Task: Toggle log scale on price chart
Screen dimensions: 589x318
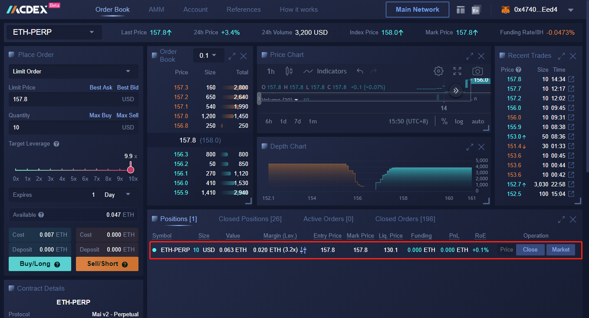Action: [x=459, y=122]
